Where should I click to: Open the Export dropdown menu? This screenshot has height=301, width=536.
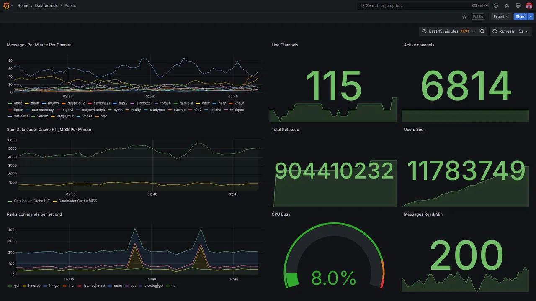(501, 17)
